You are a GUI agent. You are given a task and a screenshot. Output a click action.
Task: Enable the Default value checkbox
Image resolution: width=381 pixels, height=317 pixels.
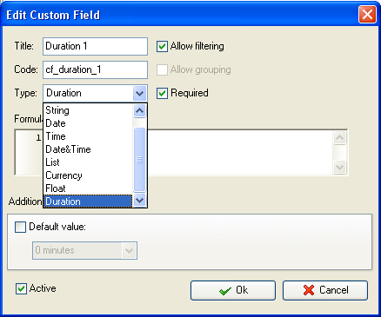20,227
